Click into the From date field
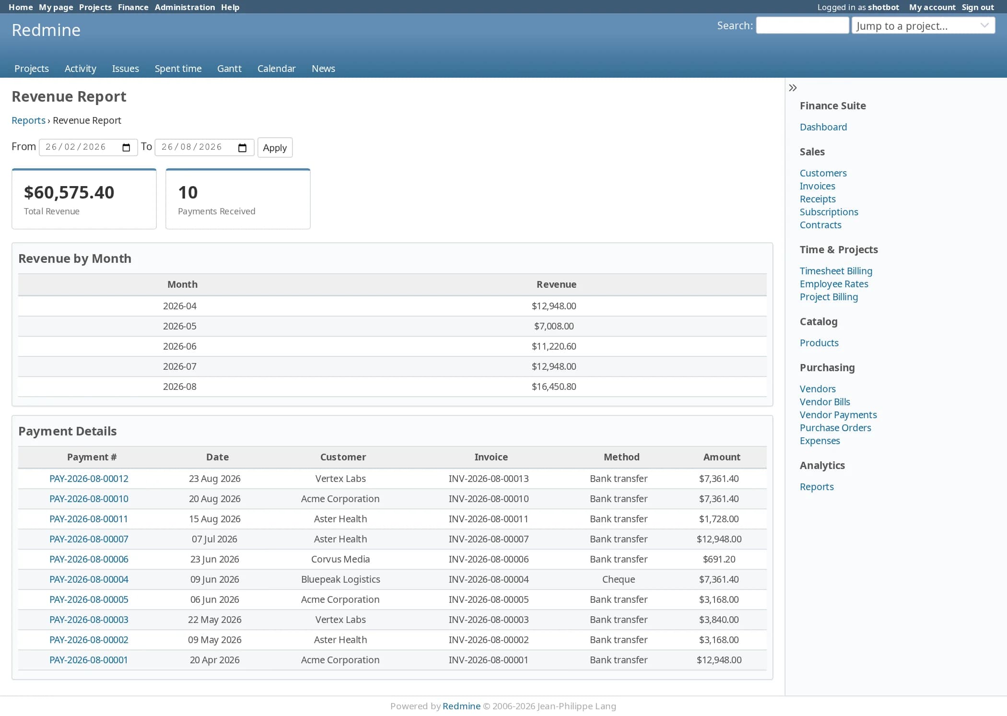Screen dimensions: 1007x716 [x=88, y=147]
